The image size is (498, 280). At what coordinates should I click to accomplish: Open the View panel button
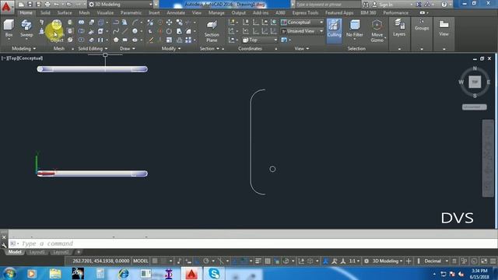pos(444,28)
